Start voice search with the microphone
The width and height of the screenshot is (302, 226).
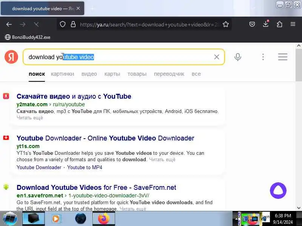(238, 57)
